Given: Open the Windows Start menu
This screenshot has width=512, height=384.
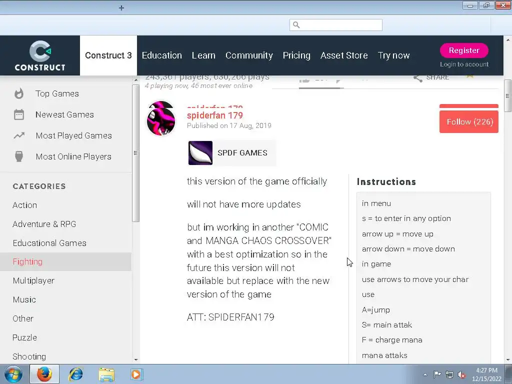Looking at the screenshot, I should 13,374.
